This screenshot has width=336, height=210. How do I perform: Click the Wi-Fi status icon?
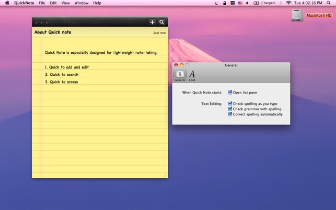point(288,3)
